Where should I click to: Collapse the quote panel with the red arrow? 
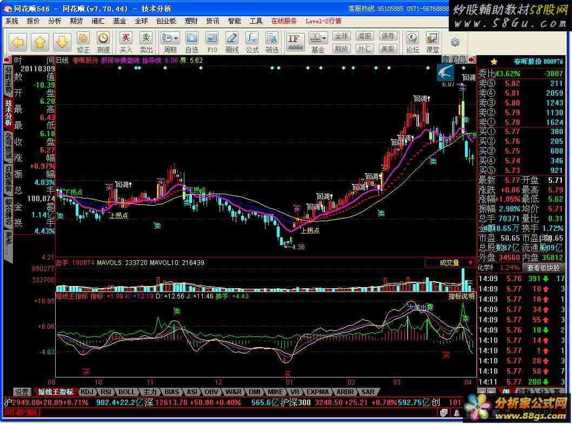click(471, 59)
